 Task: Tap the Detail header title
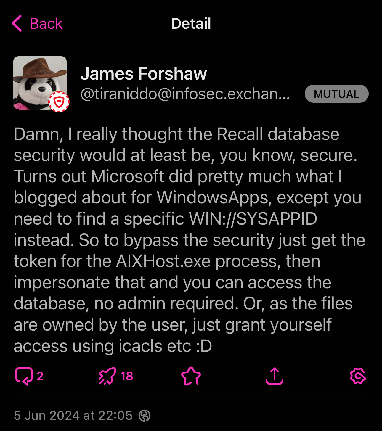pos(191,24)
